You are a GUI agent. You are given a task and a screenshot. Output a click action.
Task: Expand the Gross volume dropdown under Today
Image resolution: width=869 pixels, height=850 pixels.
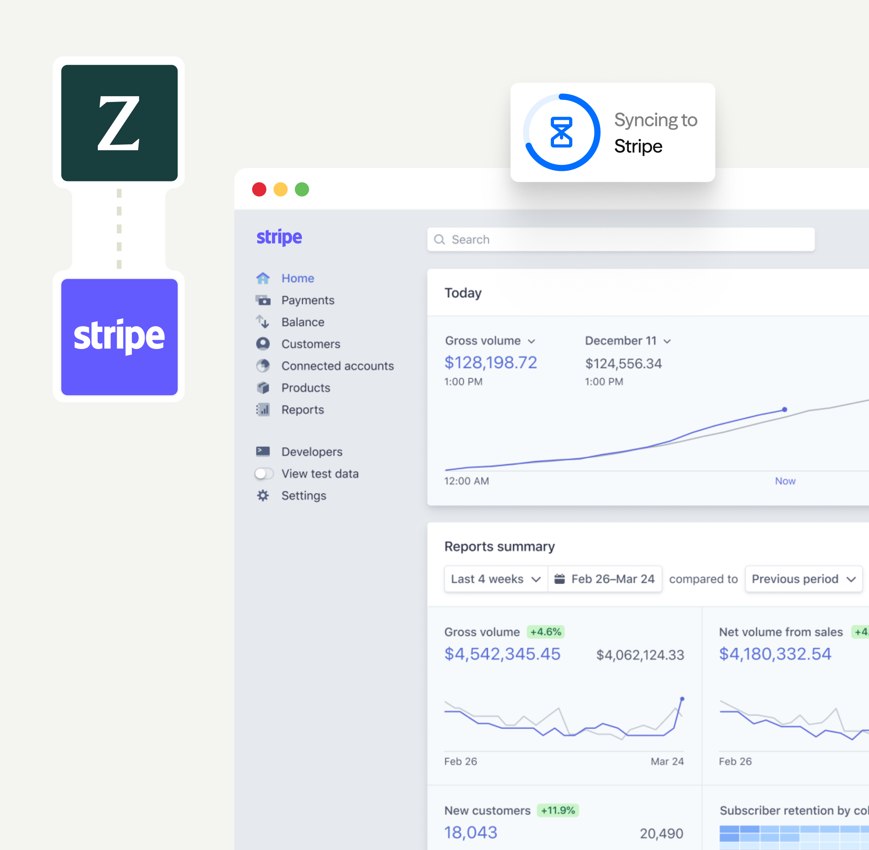tap(490, 340)
